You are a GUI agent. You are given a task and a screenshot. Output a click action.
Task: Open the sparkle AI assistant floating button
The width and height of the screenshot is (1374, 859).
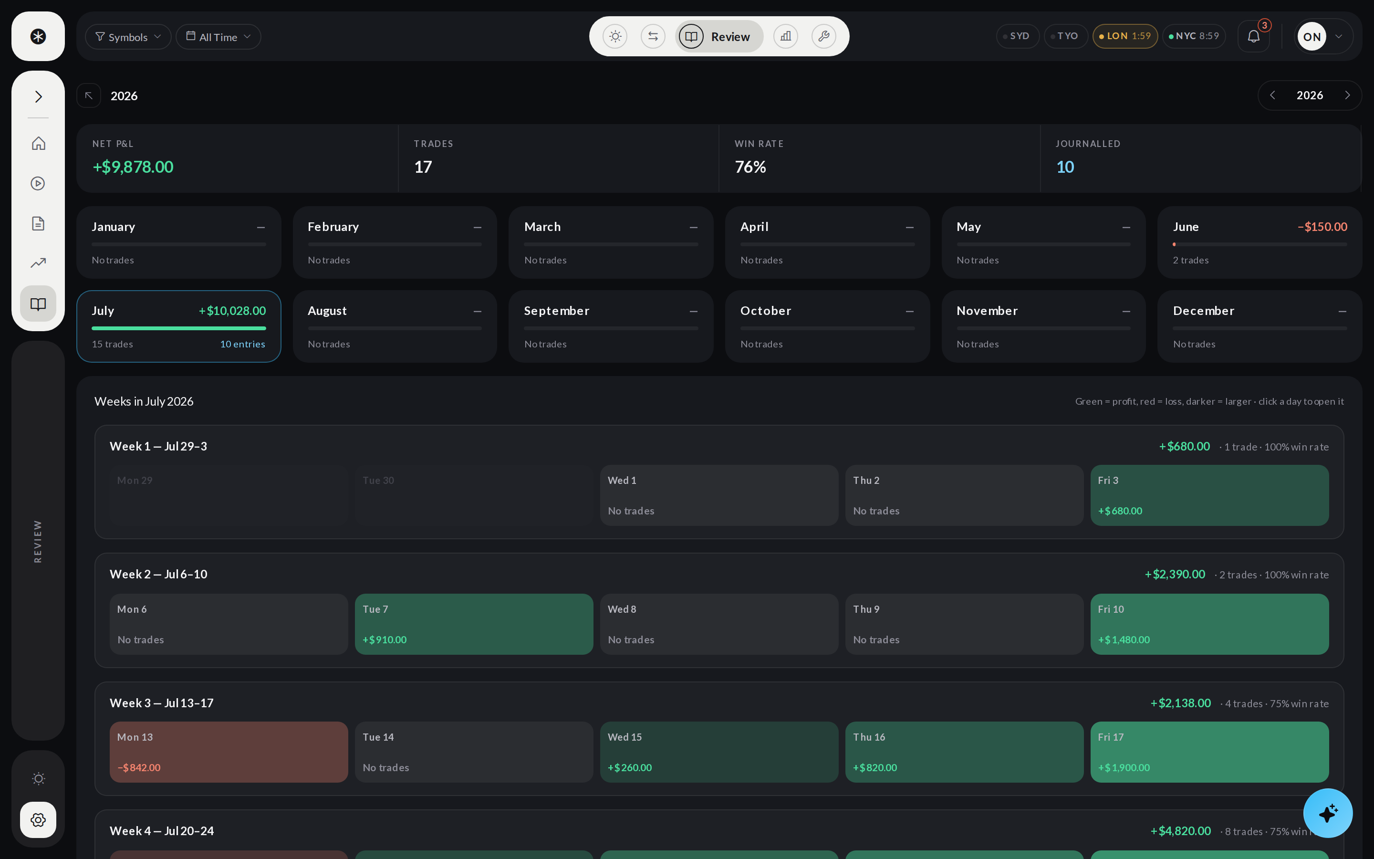pyautogui.click(x=1327, y=813)
